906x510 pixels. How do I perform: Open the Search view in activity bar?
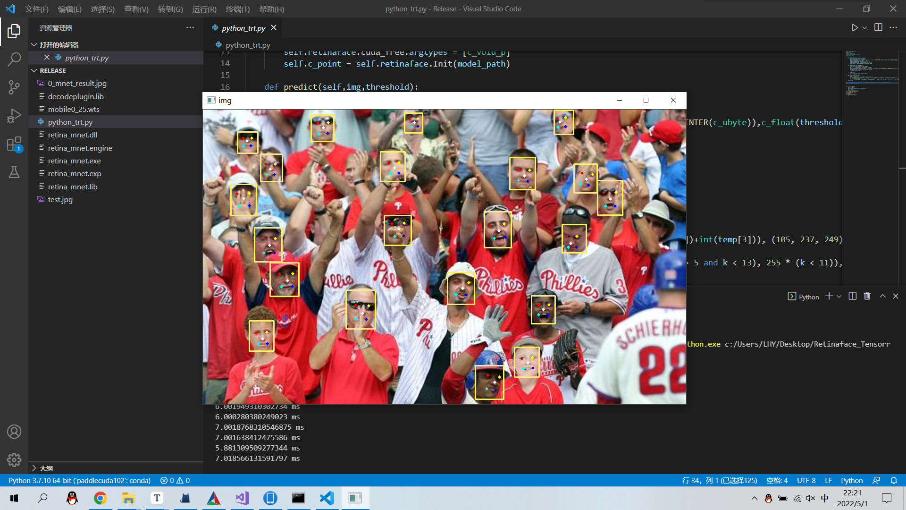pyautogui.click(x=14, y=59)
